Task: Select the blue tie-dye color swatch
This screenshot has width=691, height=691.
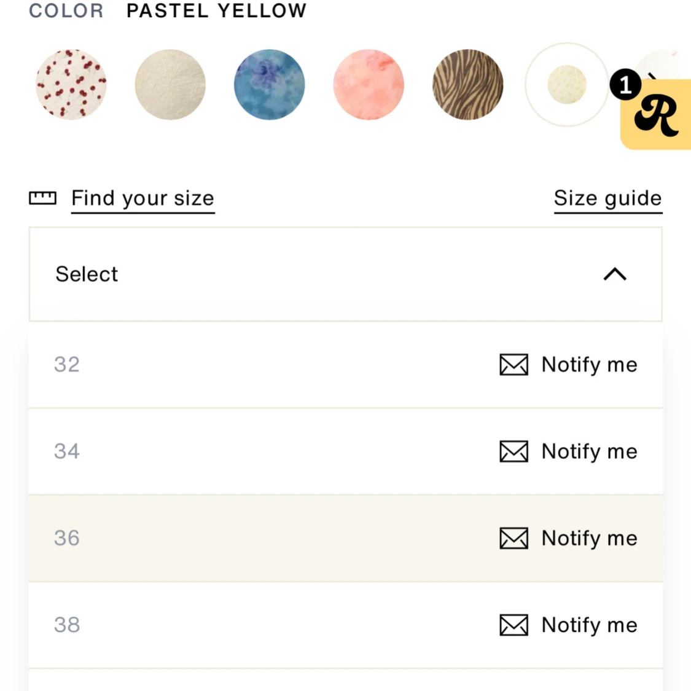Action: (270, 85)
